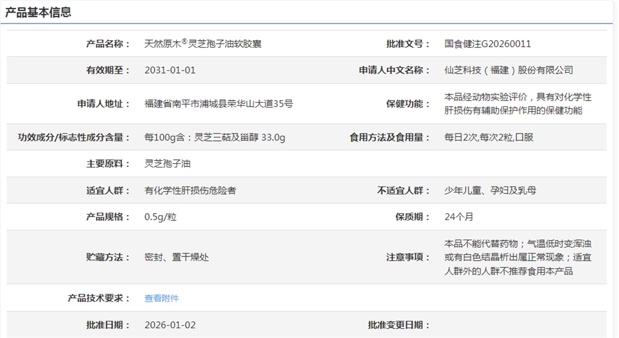Select approval number 国食健注G20260011

coord(487,44)
